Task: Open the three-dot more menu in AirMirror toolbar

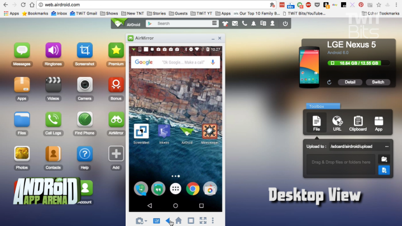Action: (213, 220)
